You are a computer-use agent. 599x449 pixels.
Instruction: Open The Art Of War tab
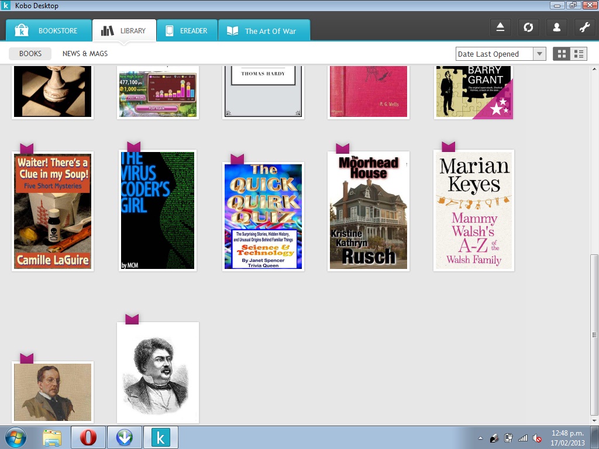(264, 30)
